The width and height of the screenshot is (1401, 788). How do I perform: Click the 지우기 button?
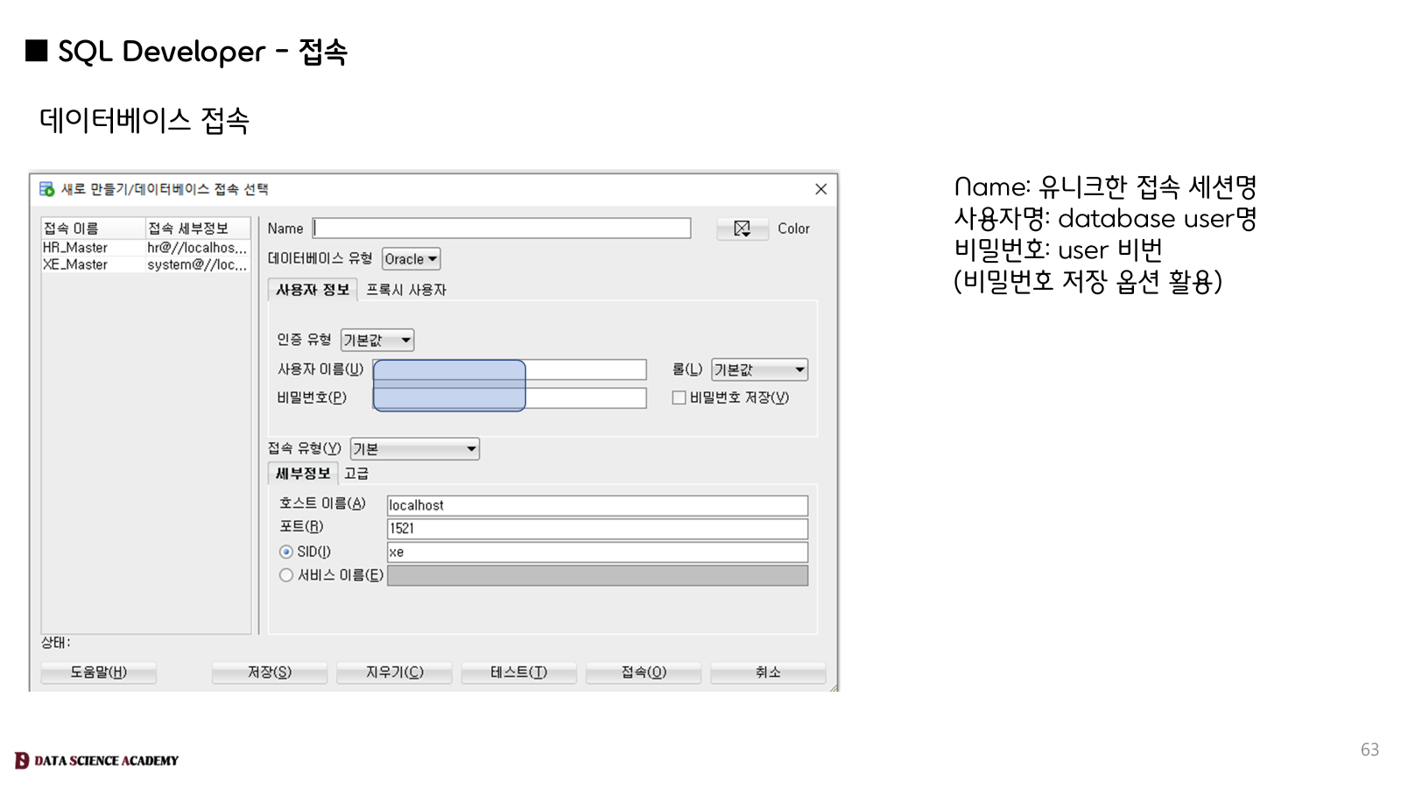(394, 672)
